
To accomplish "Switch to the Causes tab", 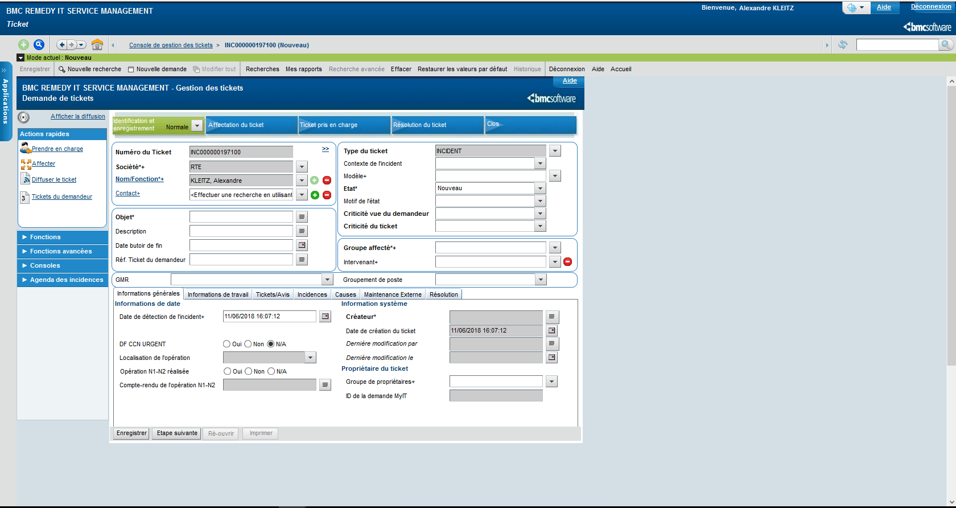I will pos(345,294).
